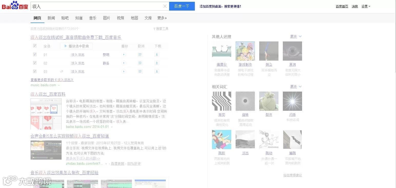Switch to the 贴吧 tab
Image resolution: width=396 pixels, height=188 pixels.
(x=65, y=18)
